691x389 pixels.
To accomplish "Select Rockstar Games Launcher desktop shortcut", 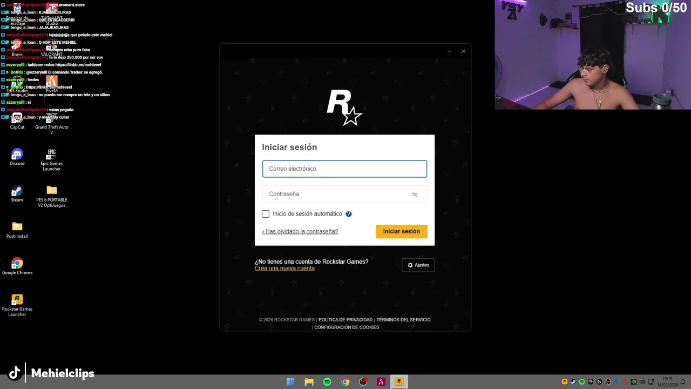I will [17, 305].
